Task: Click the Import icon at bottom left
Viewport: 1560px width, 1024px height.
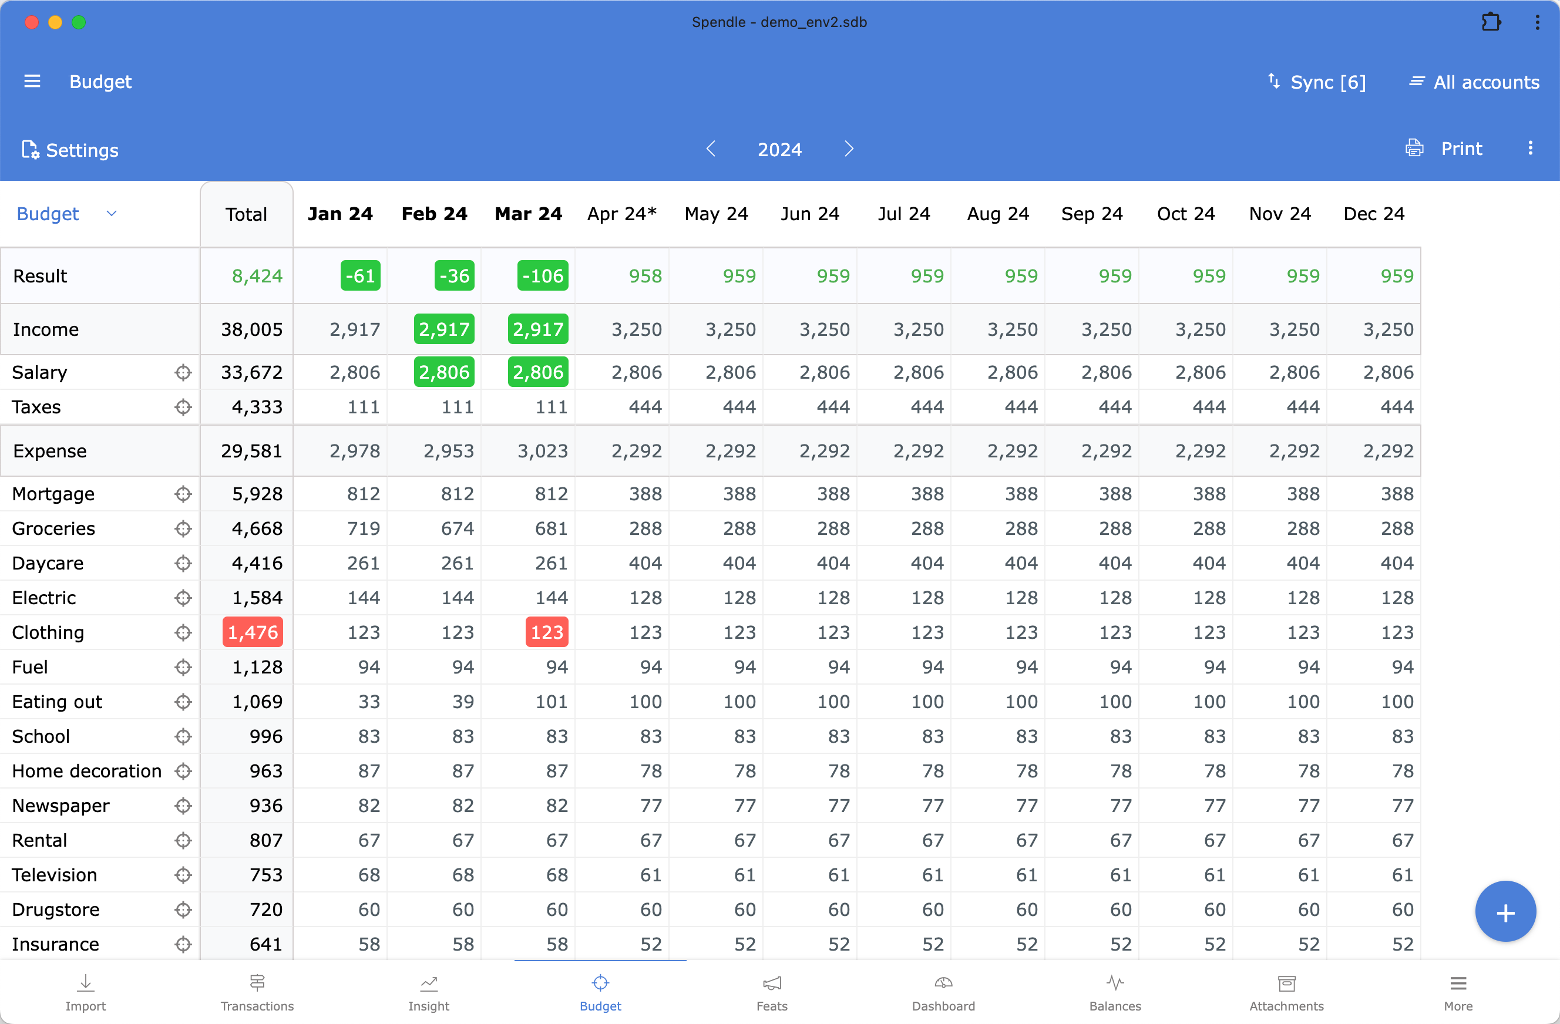Action: 86,983
